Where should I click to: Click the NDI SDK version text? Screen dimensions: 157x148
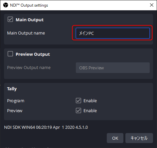46,127
